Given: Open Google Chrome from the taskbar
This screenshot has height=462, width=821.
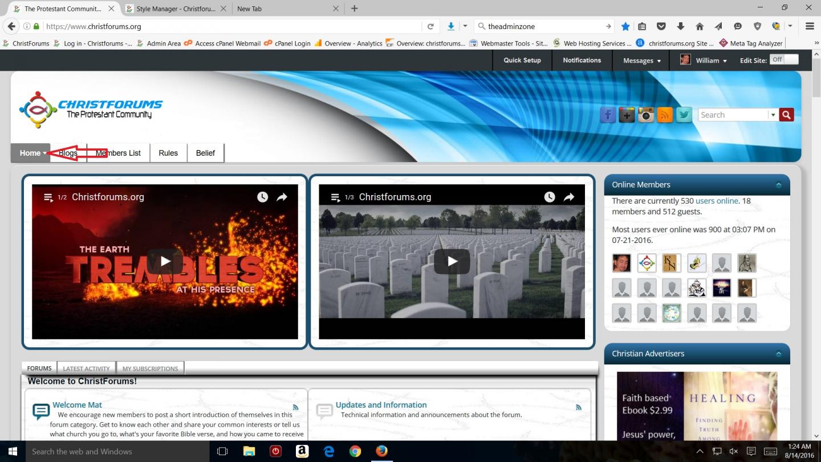Looking at the screenshot, I should click(355, 451).
